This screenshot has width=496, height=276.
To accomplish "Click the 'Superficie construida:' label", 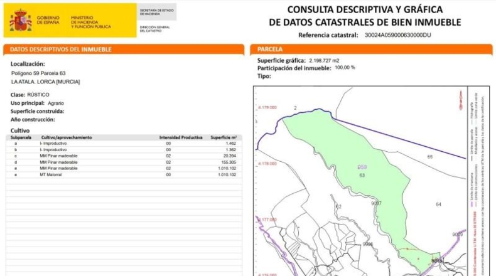I will [x=37, y=111].
